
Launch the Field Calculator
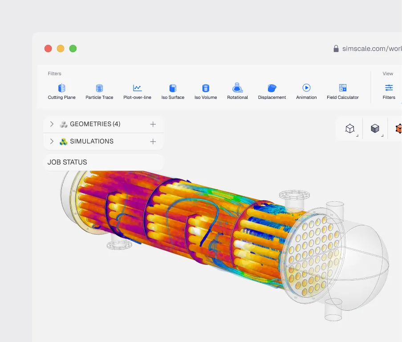coord(342,92)
